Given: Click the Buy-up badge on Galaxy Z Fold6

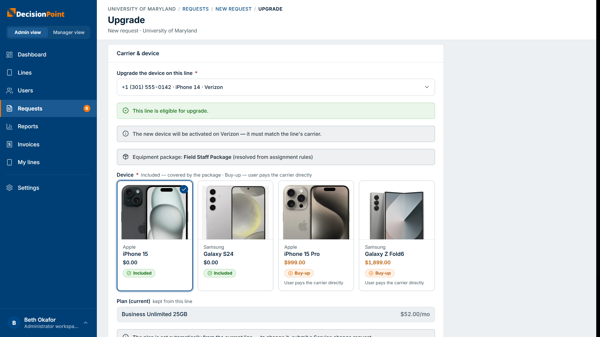Looking at the screenshot, I should click(380, 273).
